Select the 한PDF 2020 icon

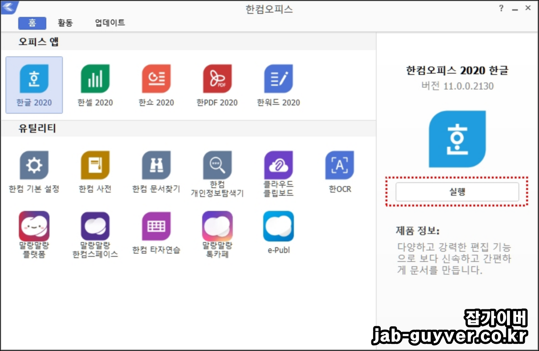point(217,79)
